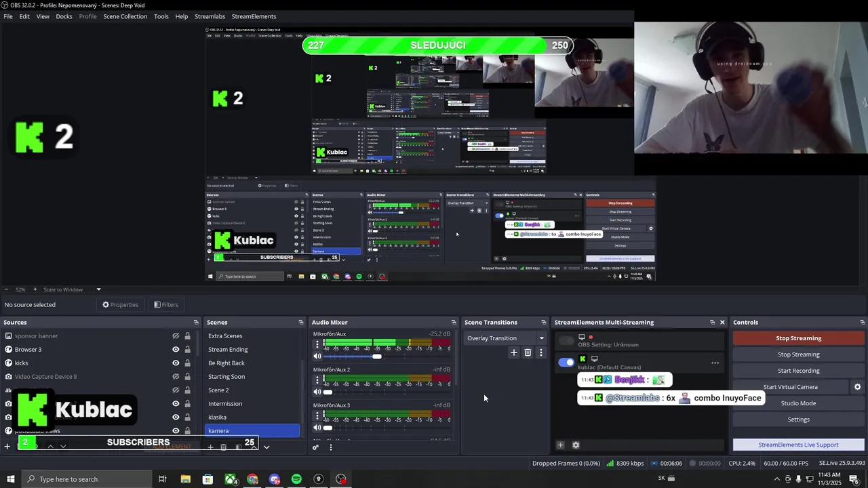Hide the kicks source
The width and height of the screenshot is (868, 488).
176,363
